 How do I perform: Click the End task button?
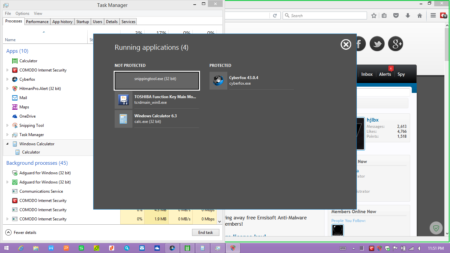[x=206, y=233]
